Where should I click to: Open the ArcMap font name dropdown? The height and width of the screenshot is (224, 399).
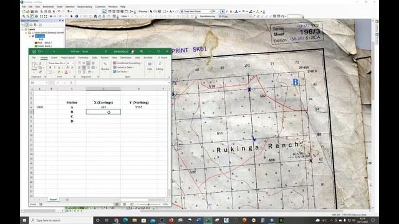(211, 11)
